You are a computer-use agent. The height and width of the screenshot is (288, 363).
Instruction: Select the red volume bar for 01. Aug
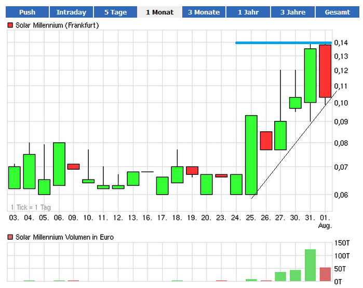[x=325, y=274]
